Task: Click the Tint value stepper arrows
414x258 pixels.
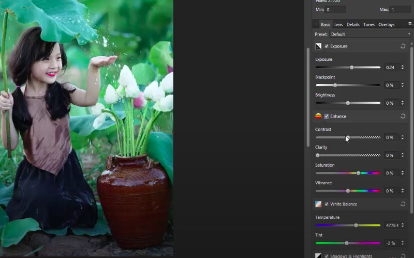Action: [403, 243]
